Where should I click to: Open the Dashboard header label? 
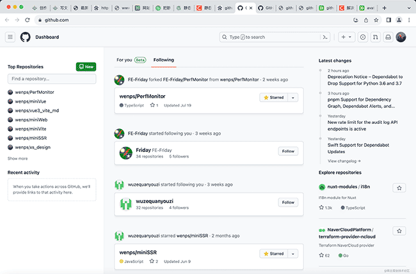47,37
